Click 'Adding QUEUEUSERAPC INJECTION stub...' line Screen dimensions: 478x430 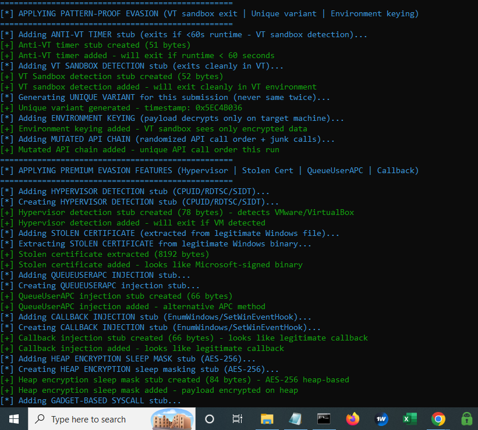(95, 275)
